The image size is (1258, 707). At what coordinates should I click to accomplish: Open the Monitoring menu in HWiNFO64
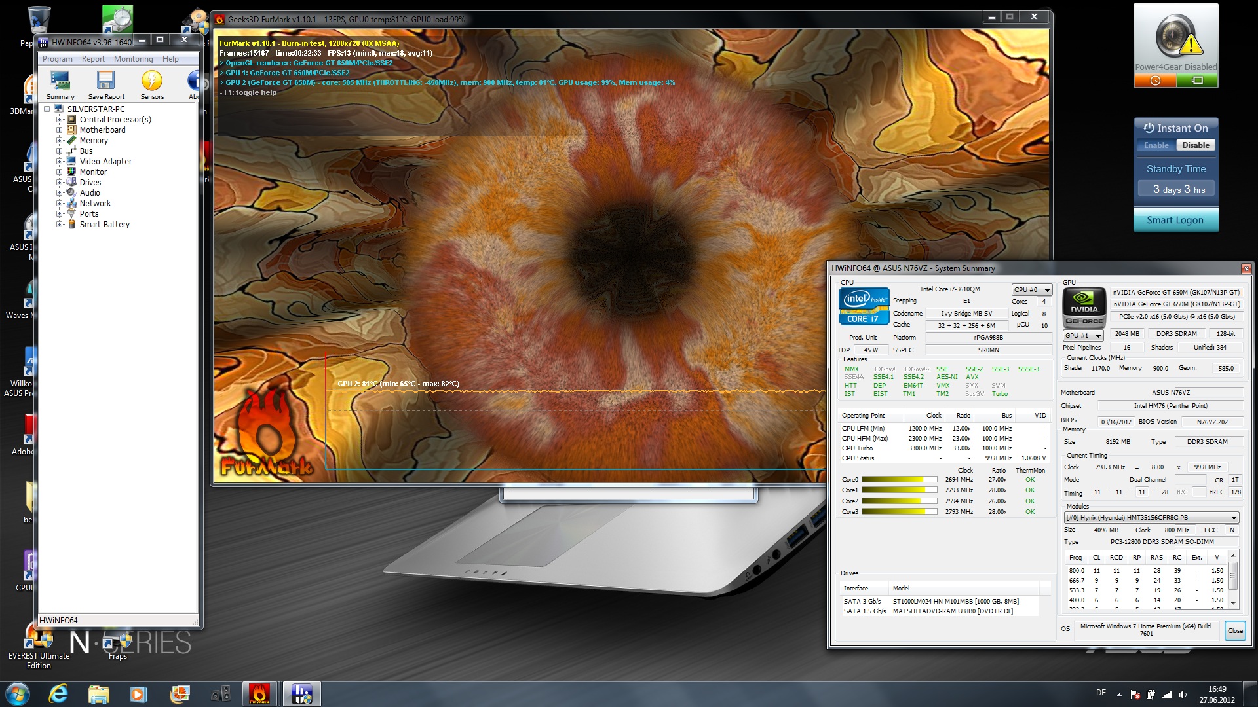pyautogui.click(x=133, y=59)
